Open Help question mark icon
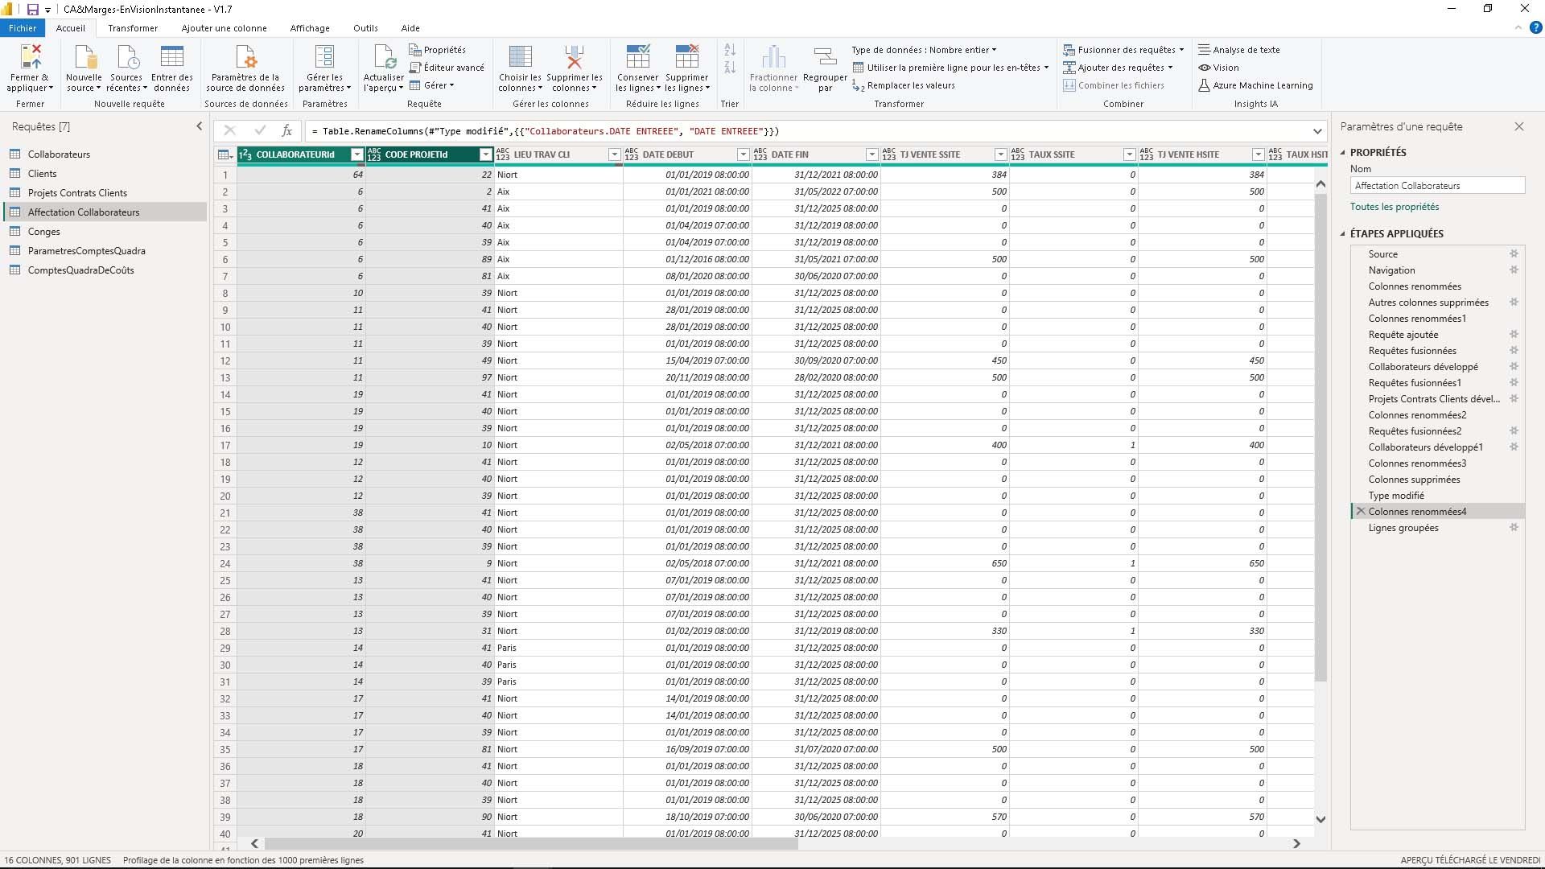The height and width of the screenshot is (869, 1545). pos(1535,27)
